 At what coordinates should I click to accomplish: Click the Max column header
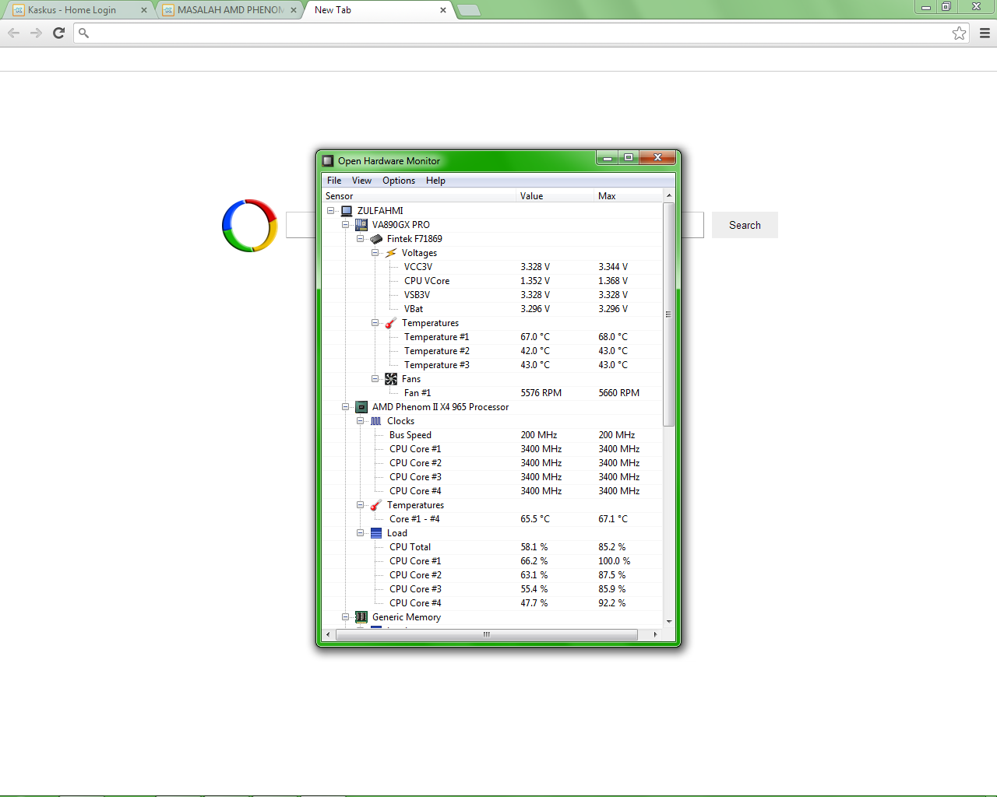628,196
